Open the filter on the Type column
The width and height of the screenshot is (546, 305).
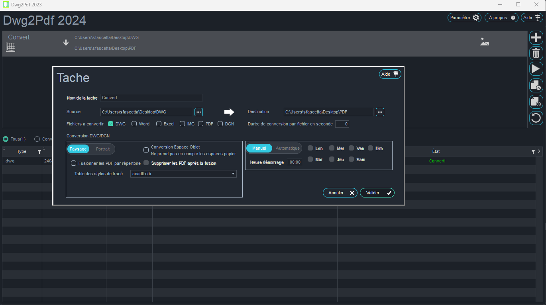[x=39, y=151]
